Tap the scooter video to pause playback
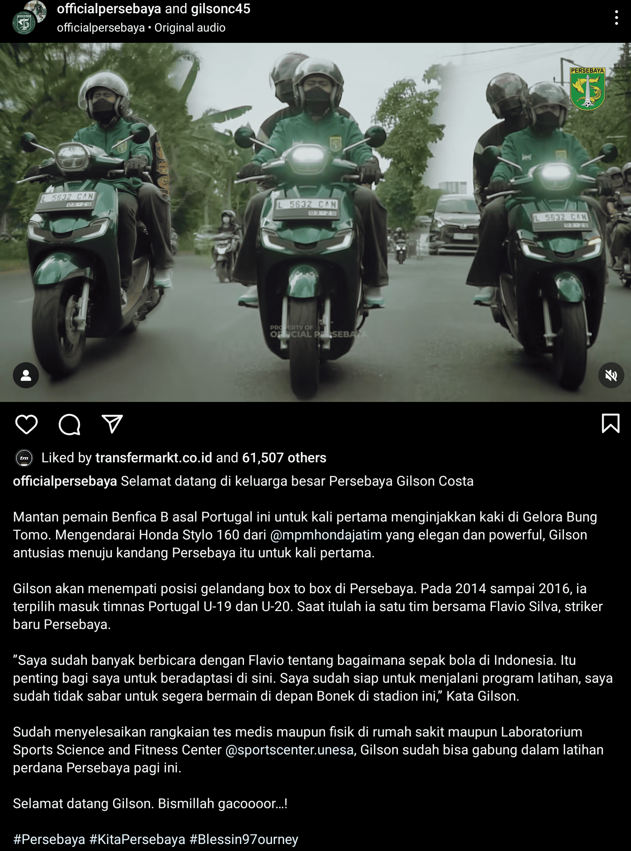This screenshot has width=631, height=851. pos(315,222)
